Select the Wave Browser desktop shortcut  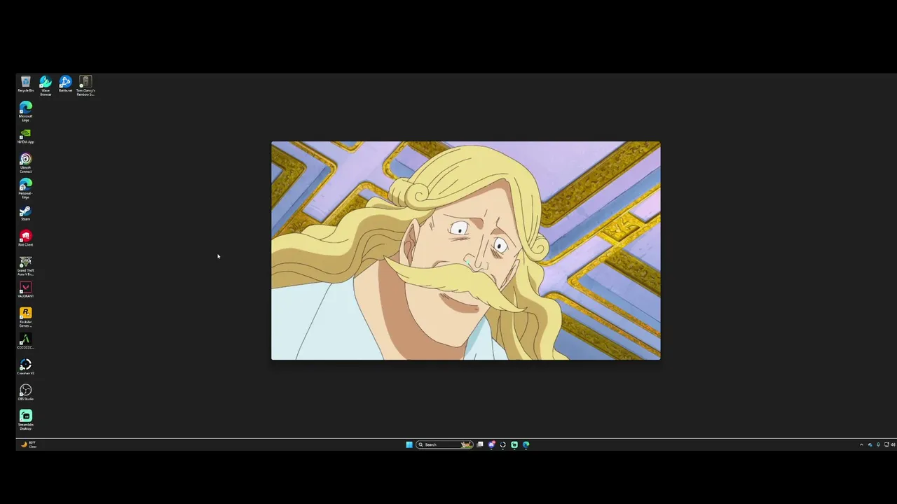coord(46,85)
